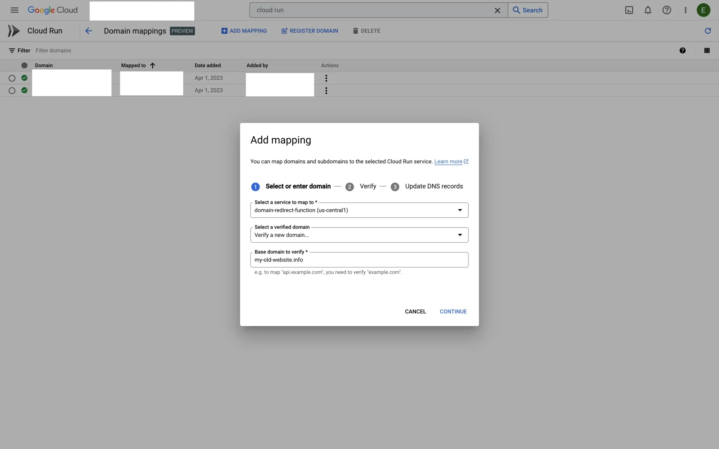The height and width of the screenshot is (449, 719).
Task: Open the help question mark menu
Action: point(666,10)
